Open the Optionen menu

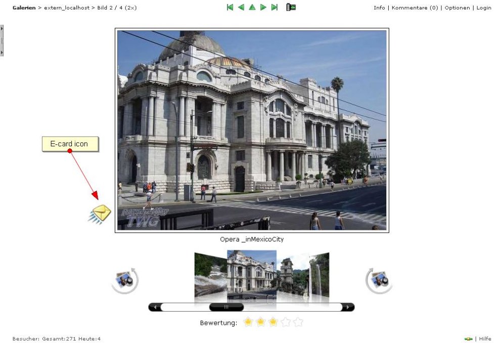click(x=457, y=8)
